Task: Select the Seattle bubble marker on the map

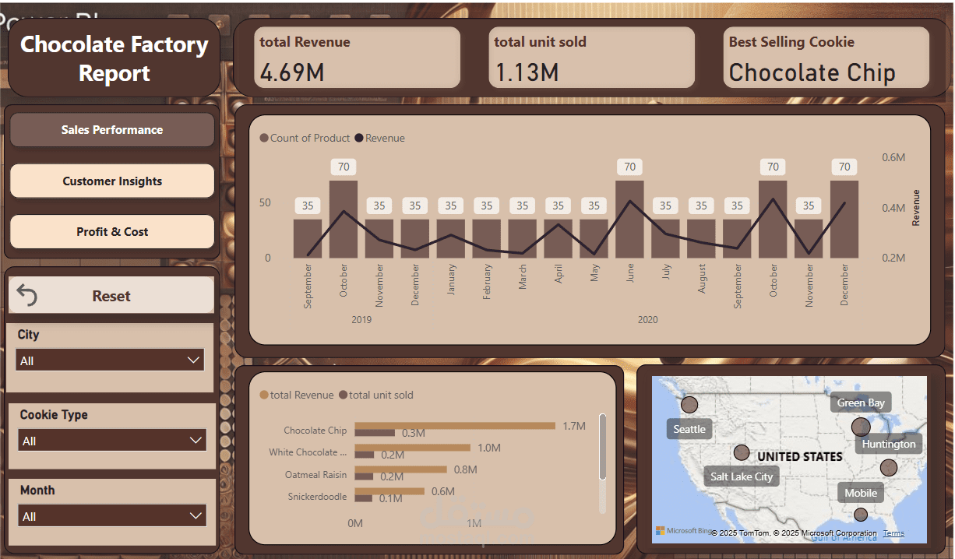Action: [689, 405]
